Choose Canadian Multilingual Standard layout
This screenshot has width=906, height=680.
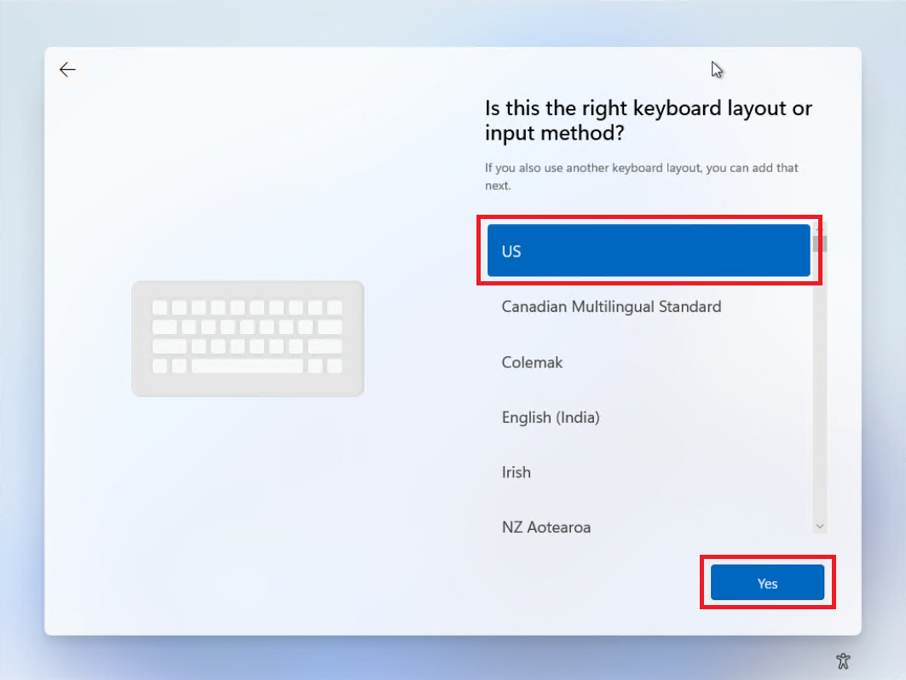611,307
